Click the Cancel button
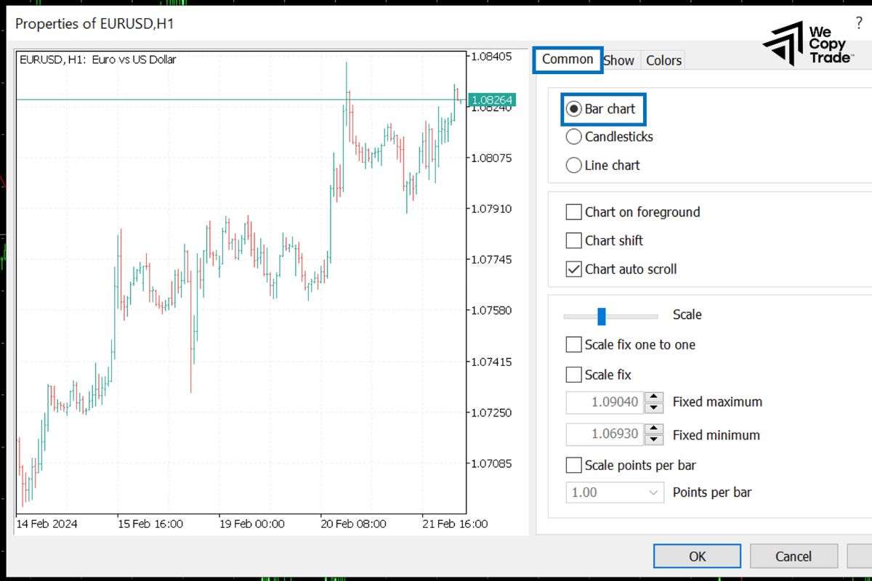872x581 pixels. pos(793,556)
